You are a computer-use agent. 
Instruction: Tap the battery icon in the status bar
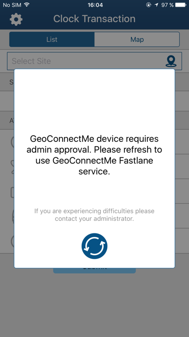click(180, 5)
